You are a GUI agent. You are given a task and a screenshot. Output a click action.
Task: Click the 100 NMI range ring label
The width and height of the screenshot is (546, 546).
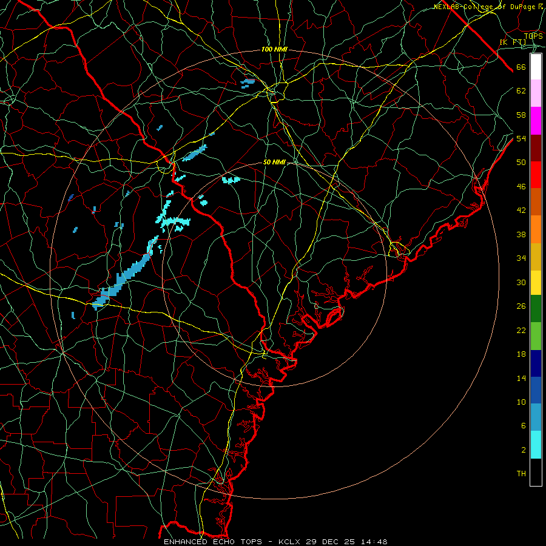click(274, 50)
